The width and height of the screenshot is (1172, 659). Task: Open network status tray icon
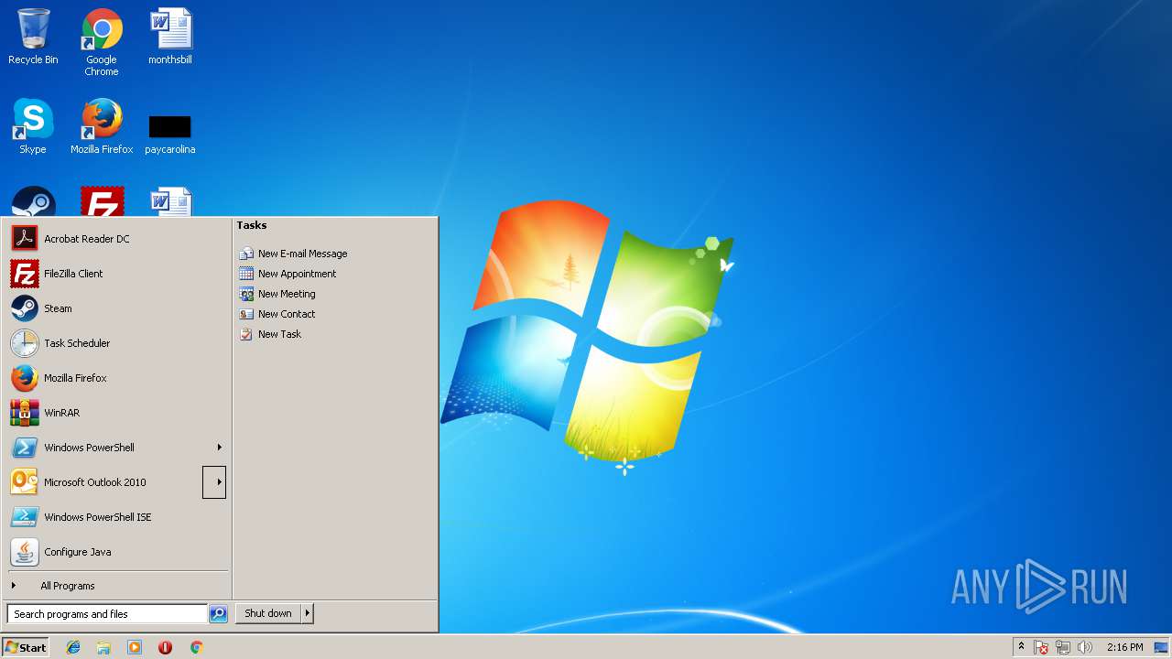click(1063, 647)
